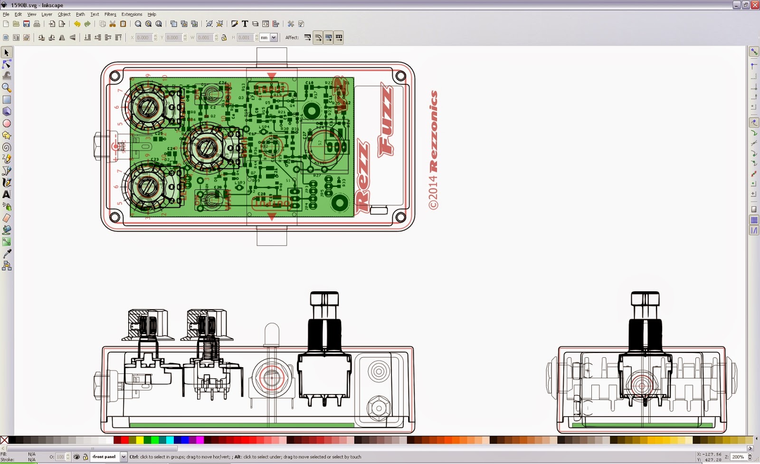Select the Node editing tool
Image resolution: width=760 pixels, height=464 pixels.
pos(7,64)
